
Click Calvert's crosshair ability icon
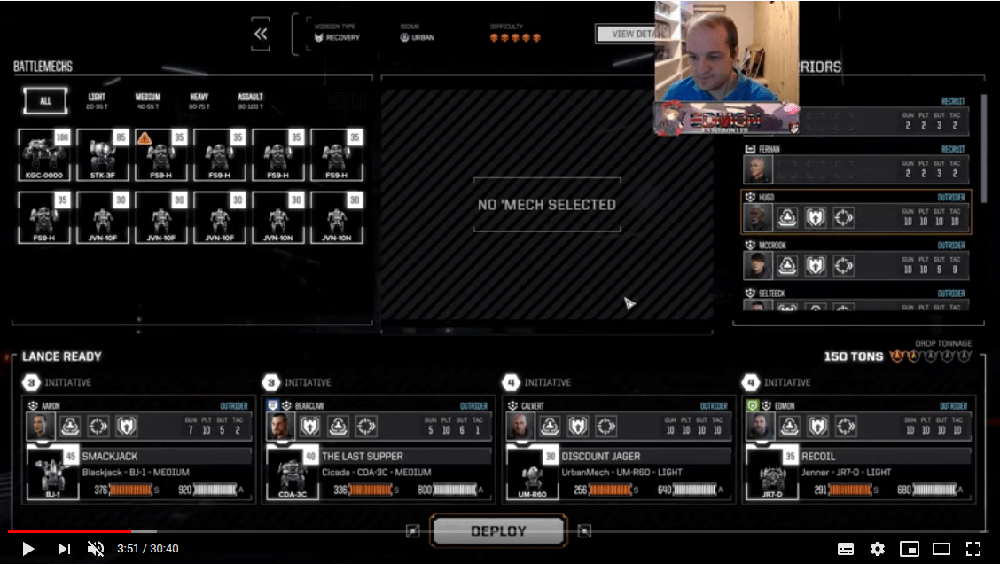tap(605, 427)
